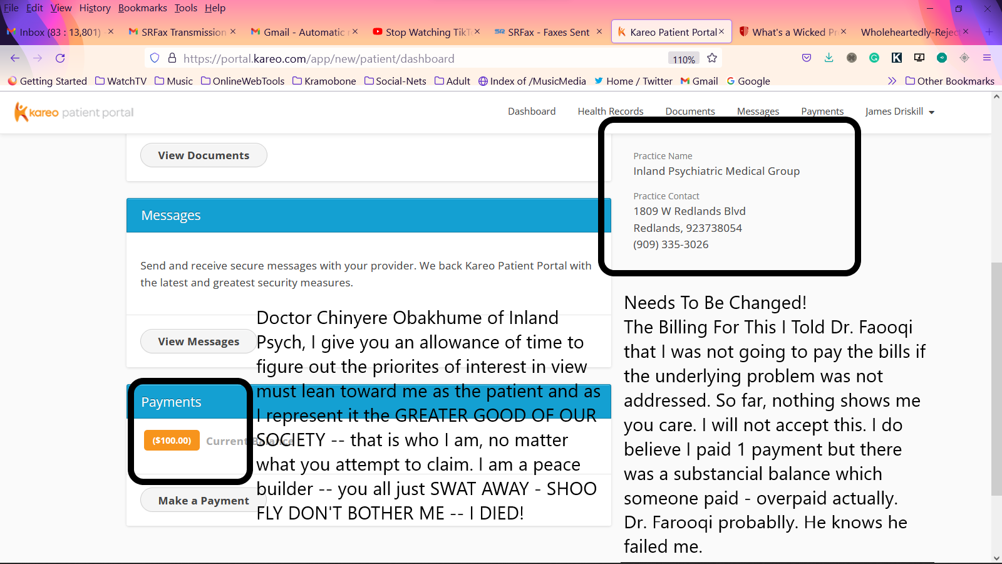
Task: Click the Kareo patient portal logo
Action: (74, 112)
